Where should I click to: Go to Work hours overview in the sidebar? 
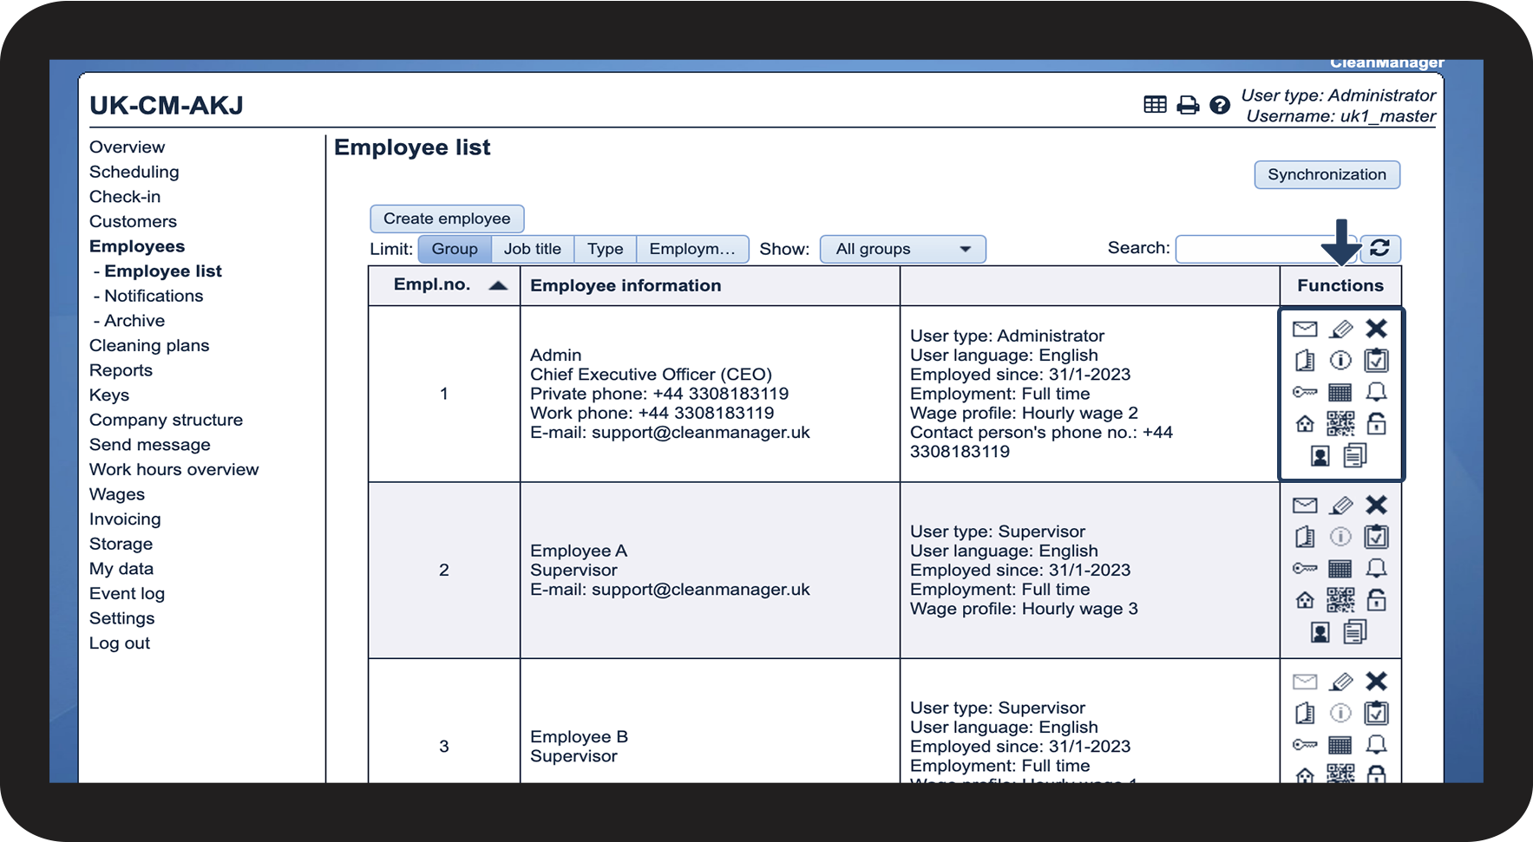(x=174, y=469)
